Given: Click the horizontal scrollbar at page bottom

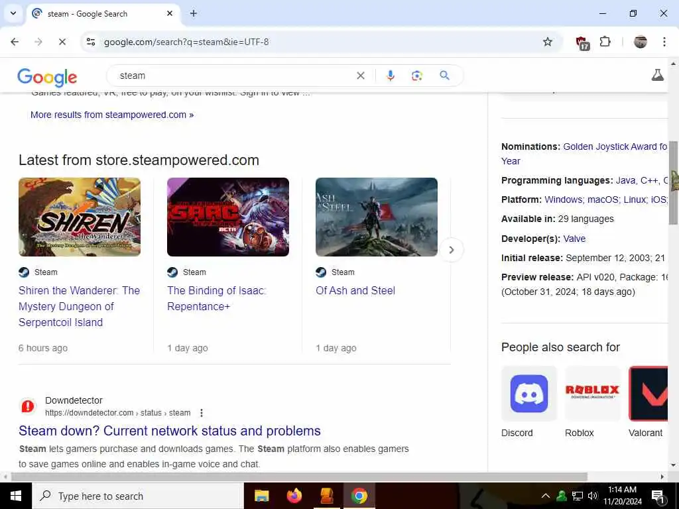Looking at the screenshot, I should pyautogui.click(x=299, y=477).
